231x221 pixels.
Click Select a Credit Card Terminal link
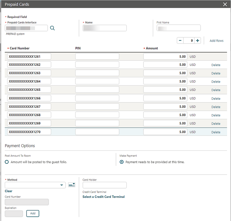coord(103,197)
